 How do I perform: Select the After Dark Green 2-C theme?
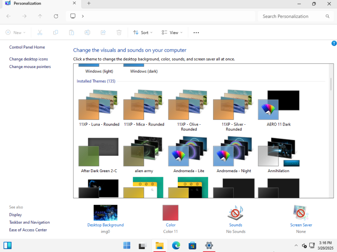[99, 155]
